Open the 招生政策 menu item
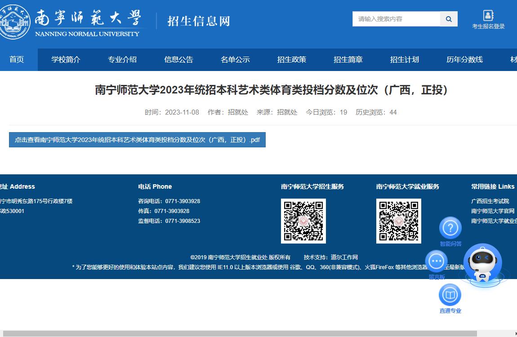This screenshot has width=517, height=337. pyautogui.click(x=292, y=60)
